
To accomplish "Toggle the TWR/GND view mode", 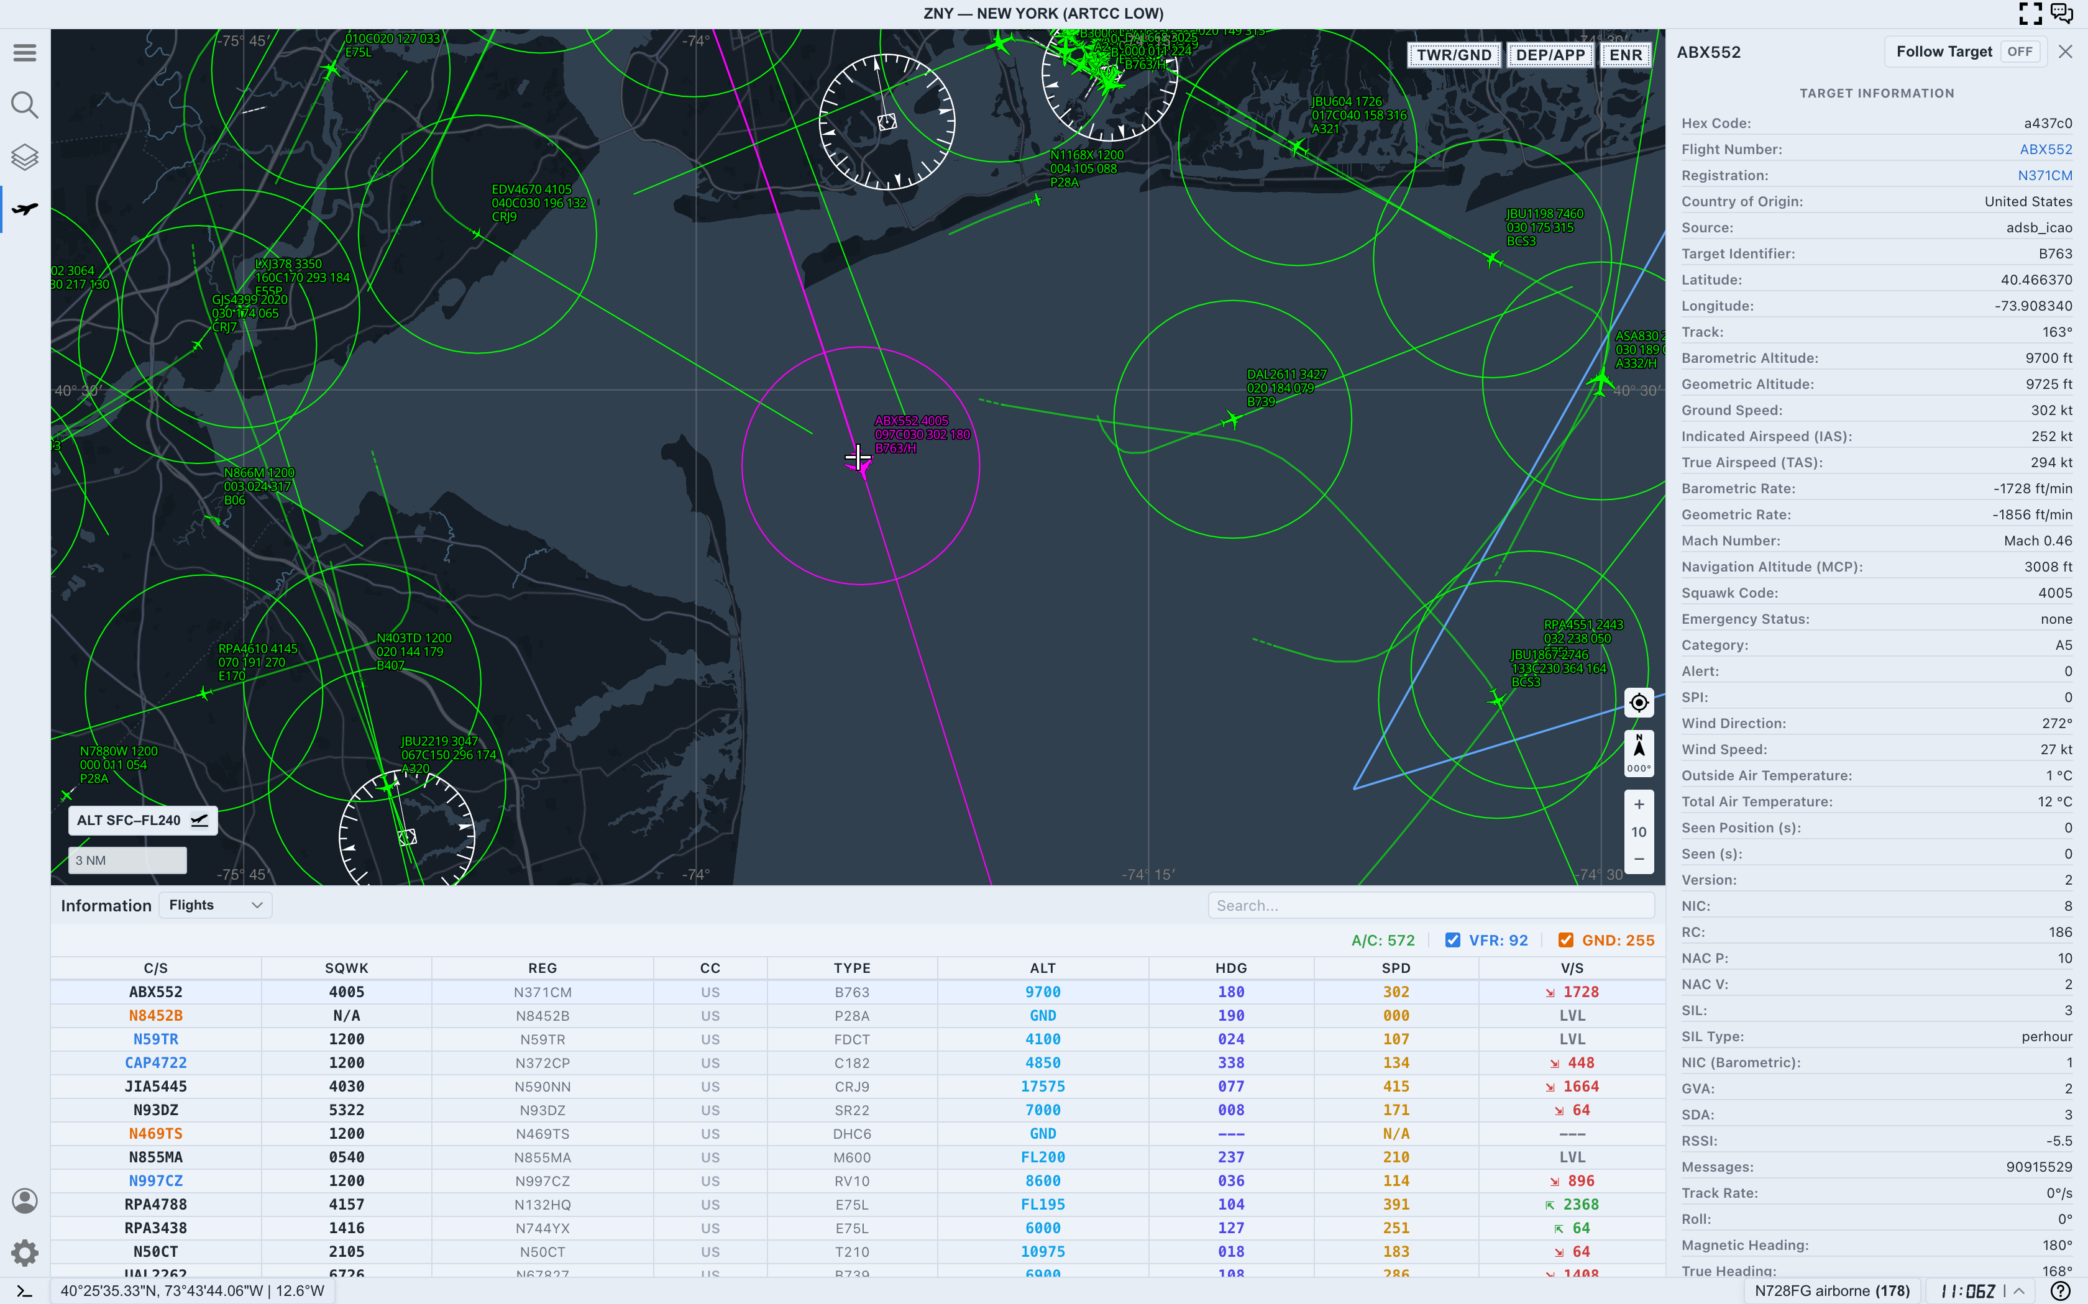I will 1454,55.
